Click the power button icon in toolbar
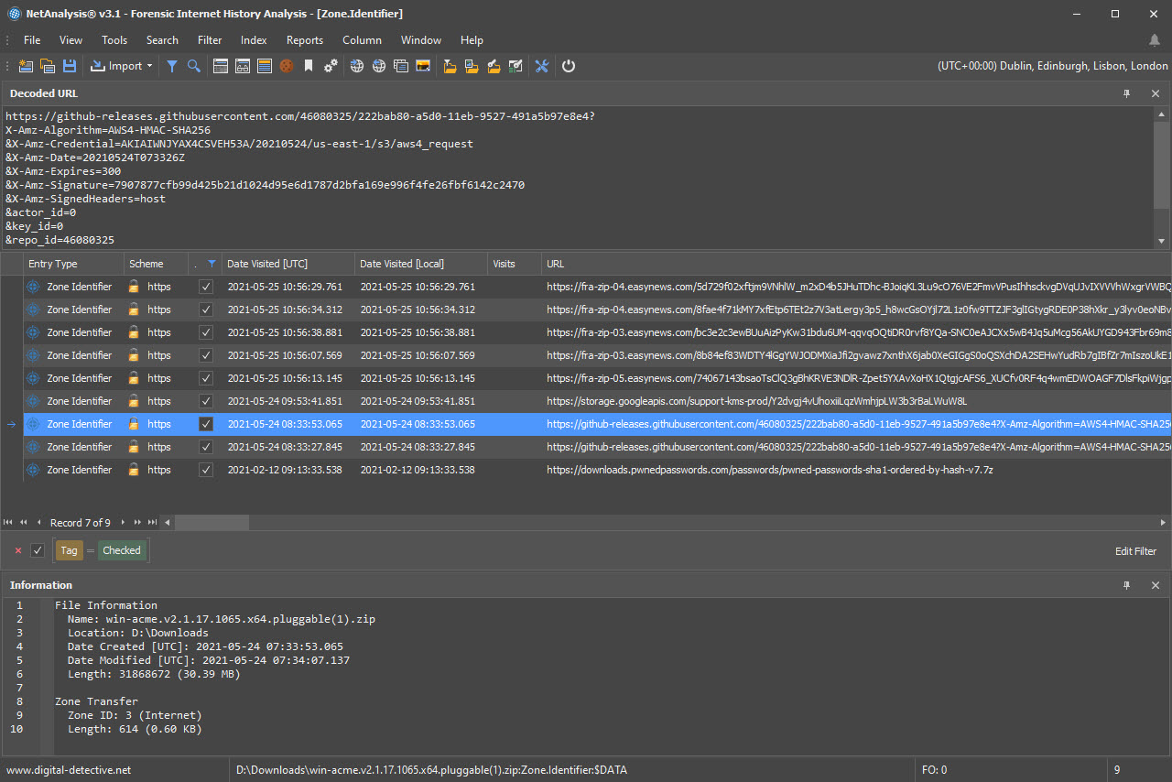 569,66
